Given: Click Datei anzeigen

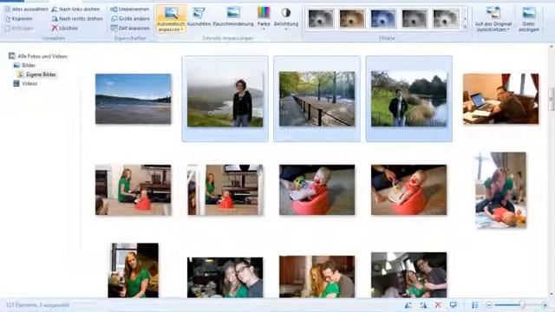Looking at the screenshot, I should (528, 19).
